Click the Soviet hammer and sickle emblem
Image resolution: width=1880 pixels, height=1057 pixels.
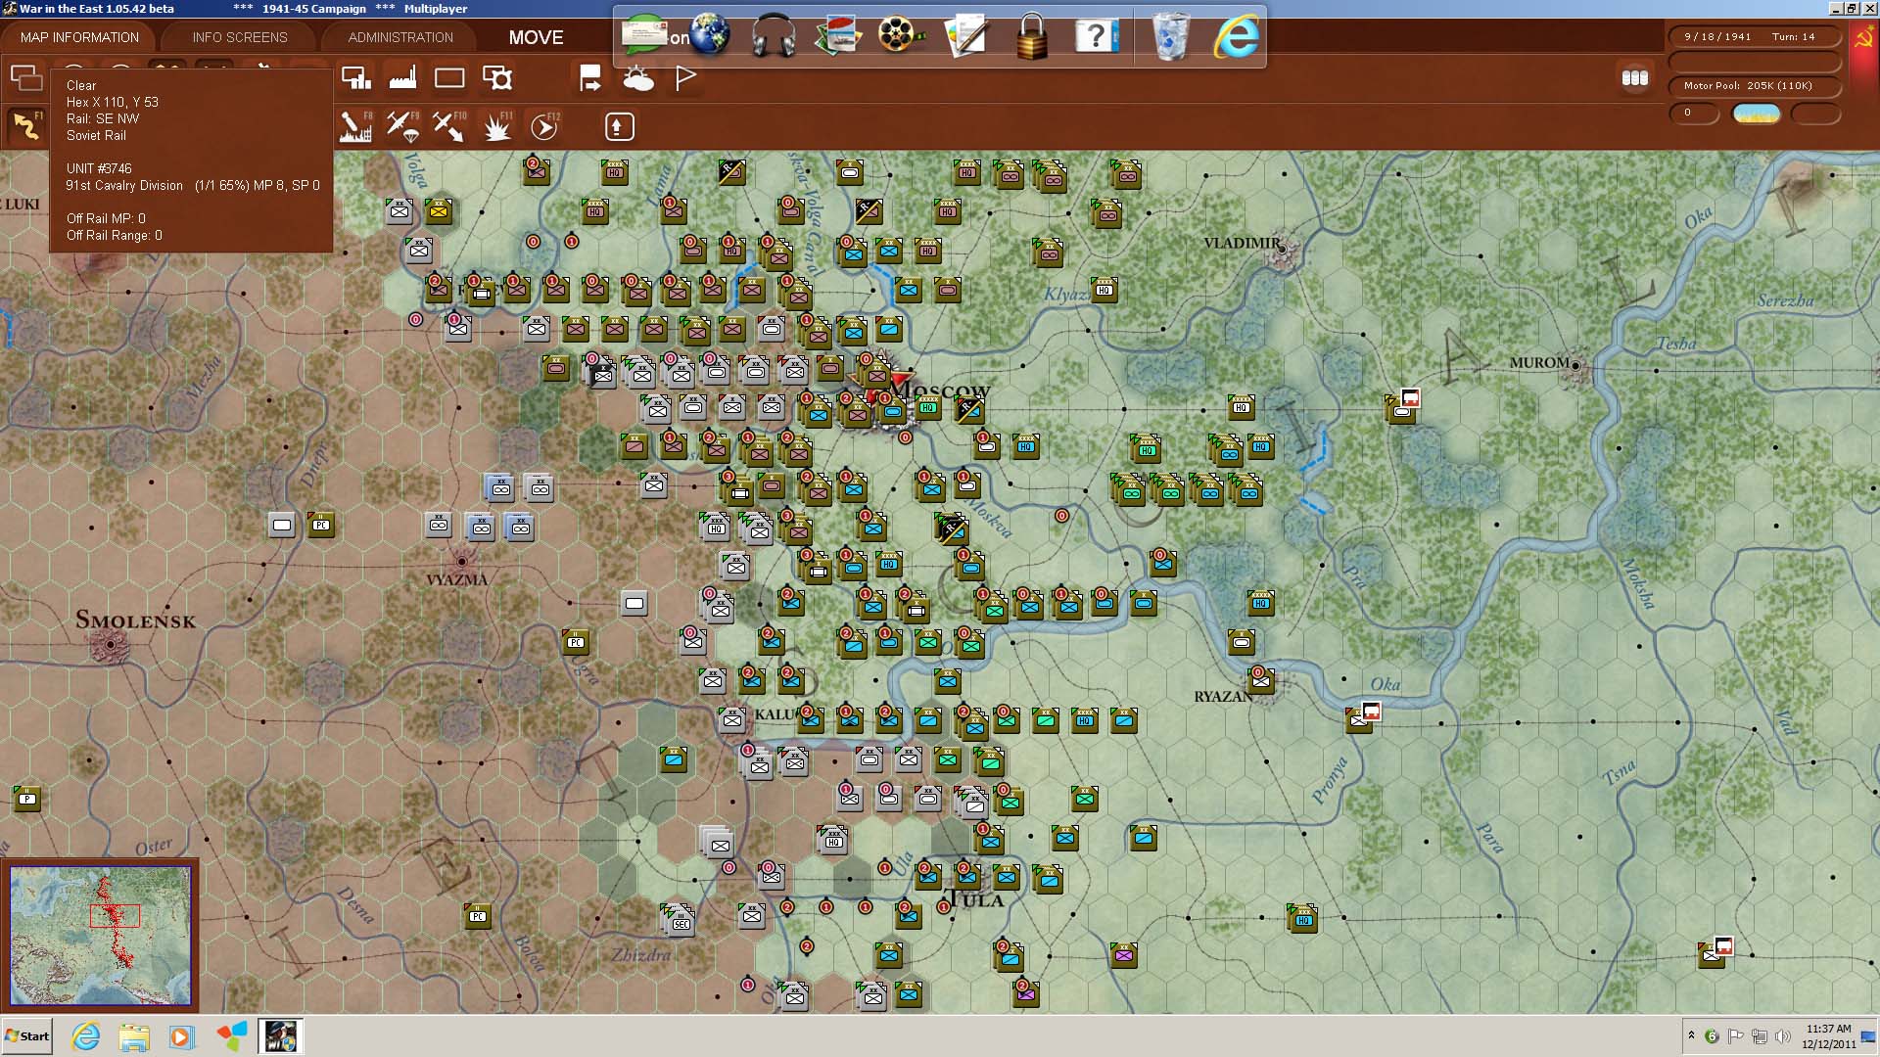(x=1863, y=38)
